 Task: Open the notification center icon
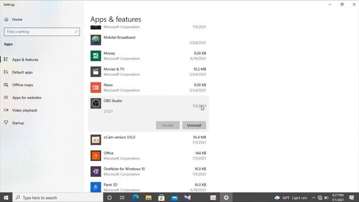pos(352,198)
